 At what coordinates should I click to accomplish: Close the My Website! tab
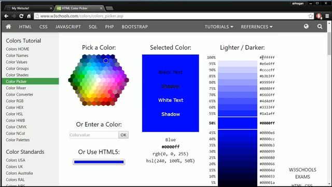tap(51, 8)
